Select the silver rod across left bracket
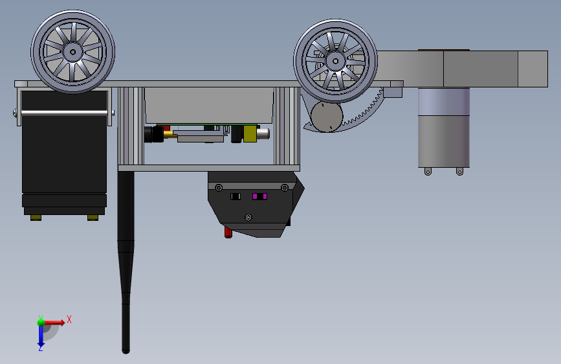 [65, 113]
